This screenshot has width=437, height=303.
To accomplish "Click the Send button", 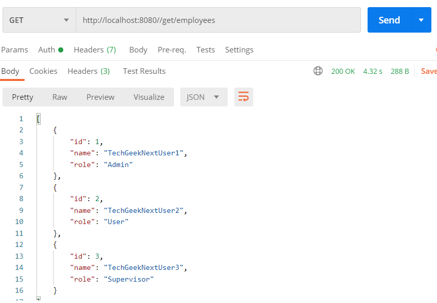I will coord(390,20).
